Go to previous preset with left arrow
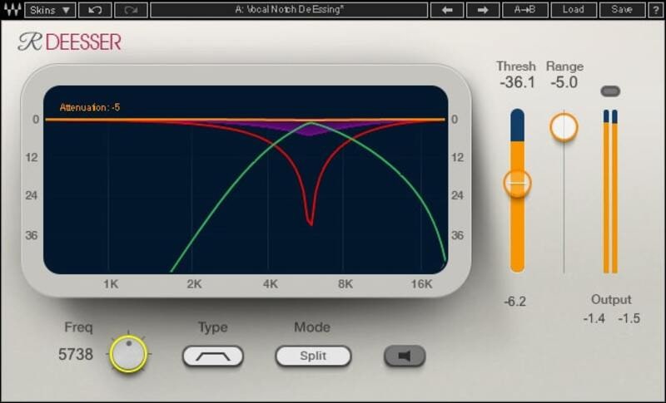This screenshot has height=403, width=666. coord(446,10)
